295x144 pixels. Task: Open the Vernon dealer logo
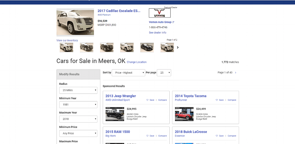[x=160, y=13]
